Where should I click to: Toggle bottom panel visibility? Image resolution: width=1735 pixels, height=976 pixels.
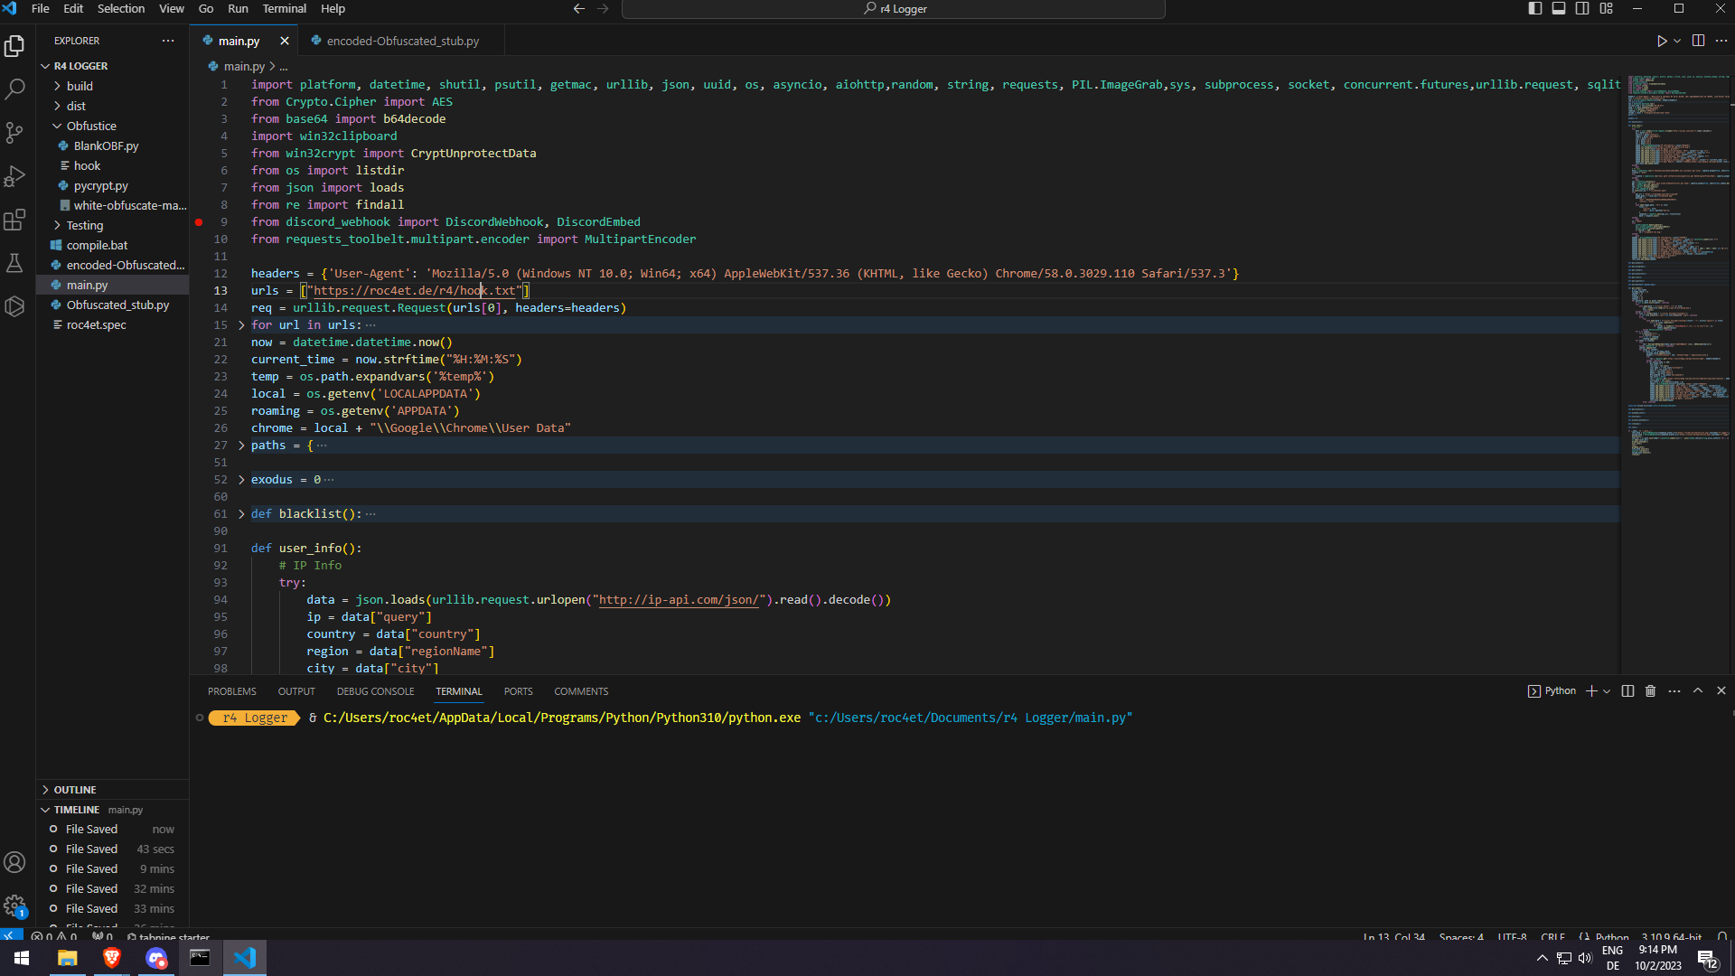coord(1559,9)
